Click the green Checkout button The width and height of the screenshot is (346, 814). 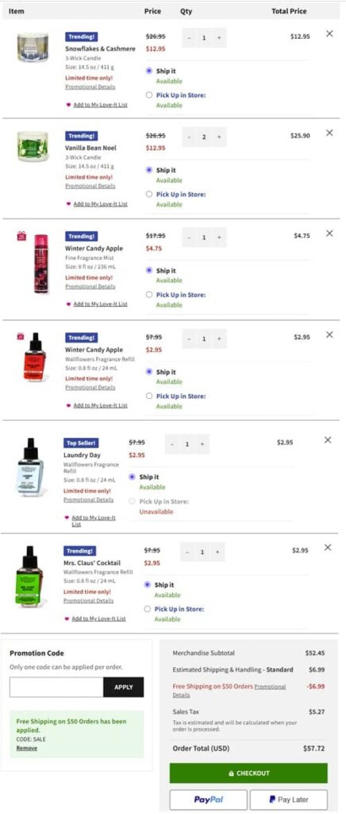[248, 773]
